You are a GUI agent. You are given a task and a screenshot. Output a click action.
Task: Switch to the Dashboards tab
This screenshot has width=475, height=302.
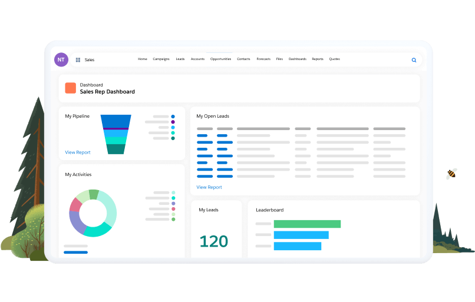(297, 59)
